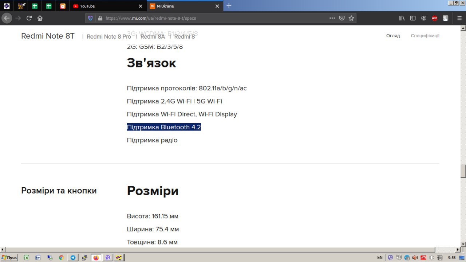Click the browser forward arrow
This screenshot has width=466, height=262.
[18, 18]
